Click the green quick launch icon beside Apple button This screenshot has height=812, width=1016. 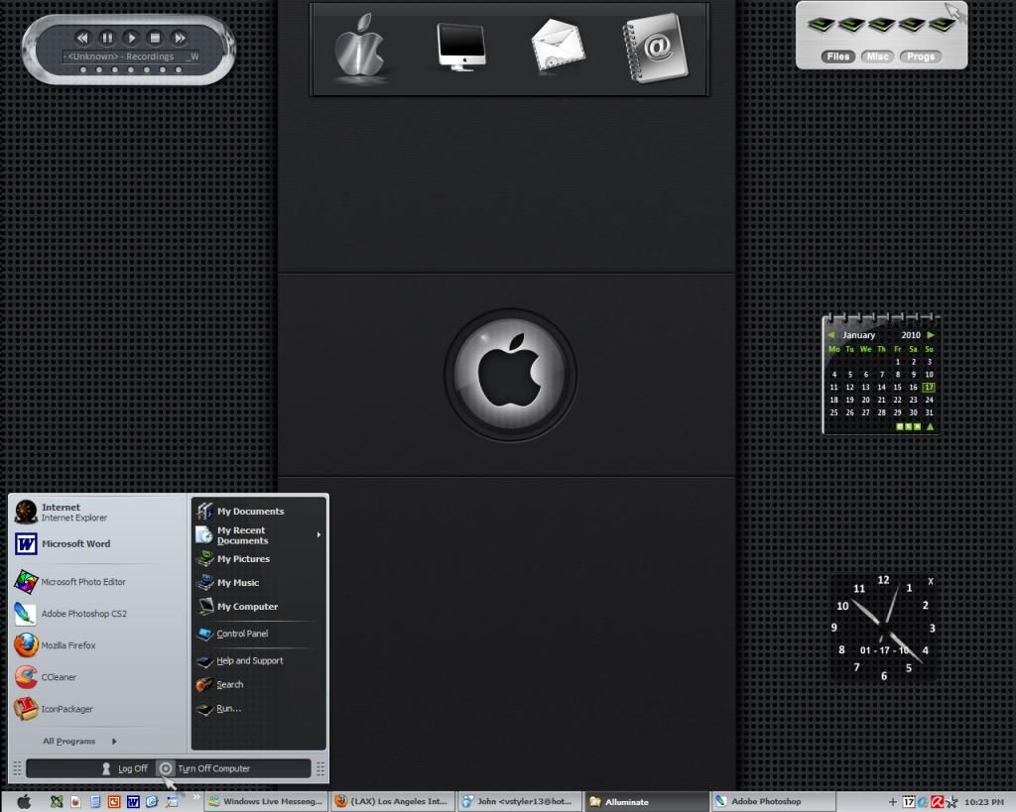click(x=57, y=802)
